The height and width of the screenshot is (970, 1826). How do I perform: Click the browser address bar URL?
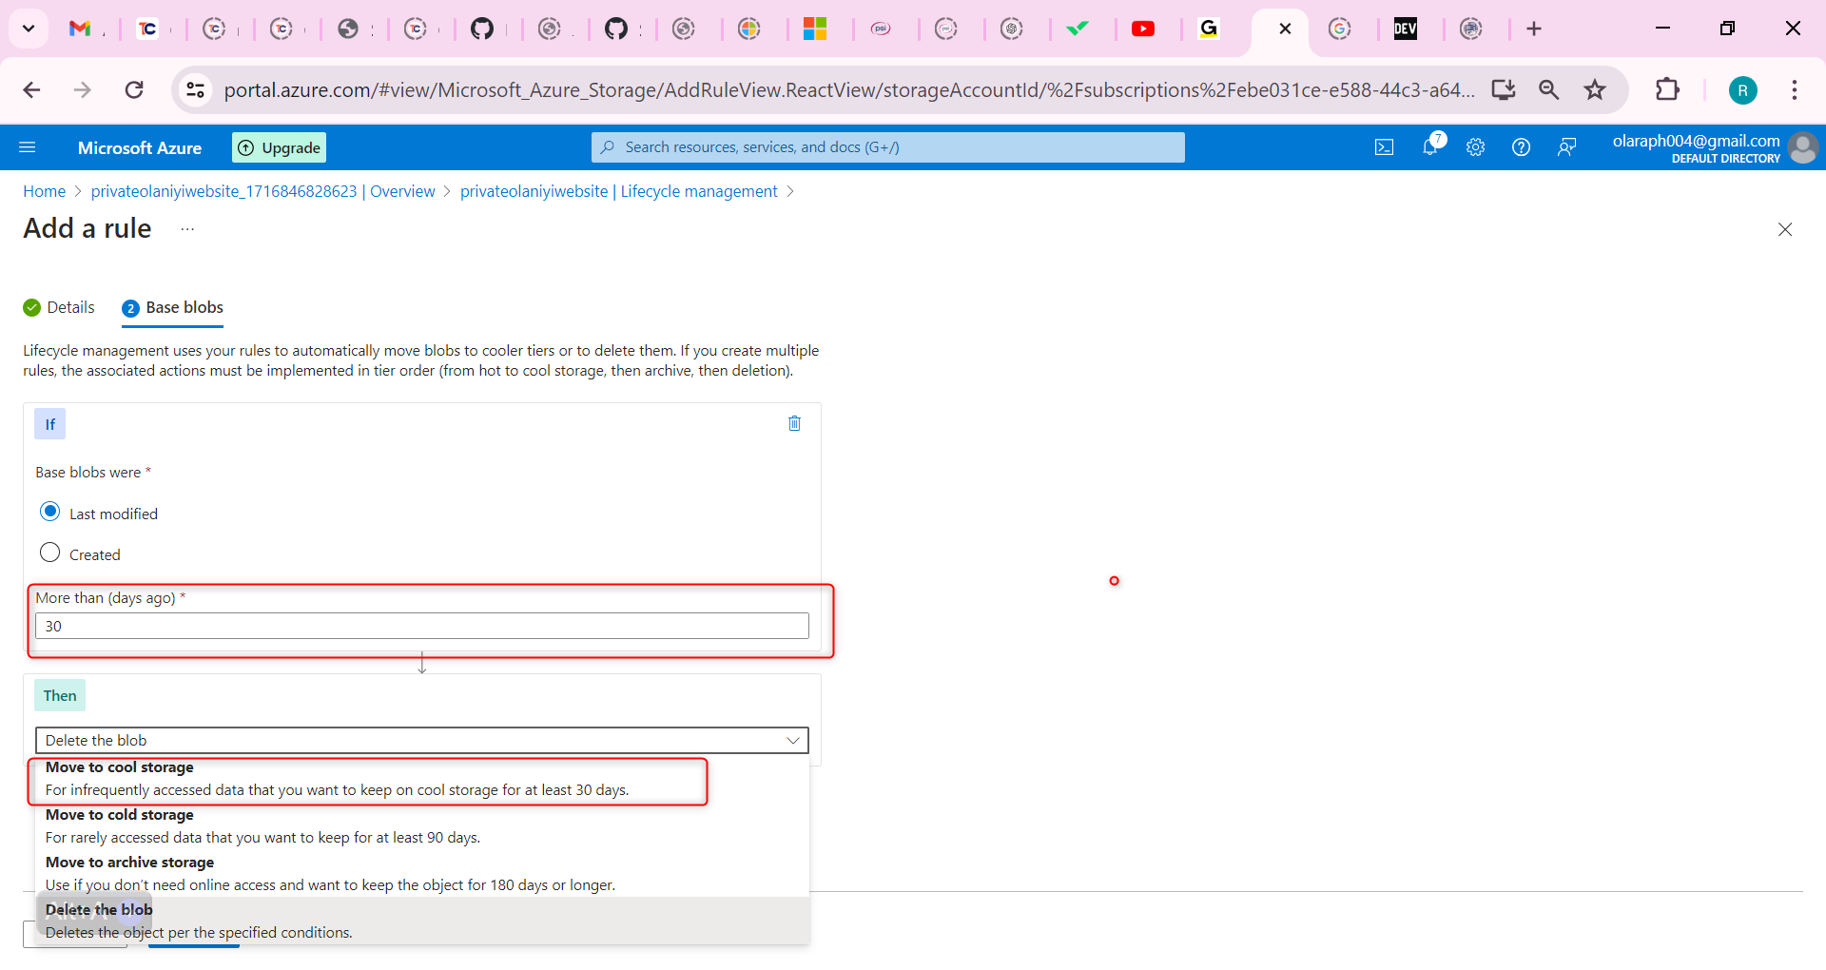tap(849, 90)
